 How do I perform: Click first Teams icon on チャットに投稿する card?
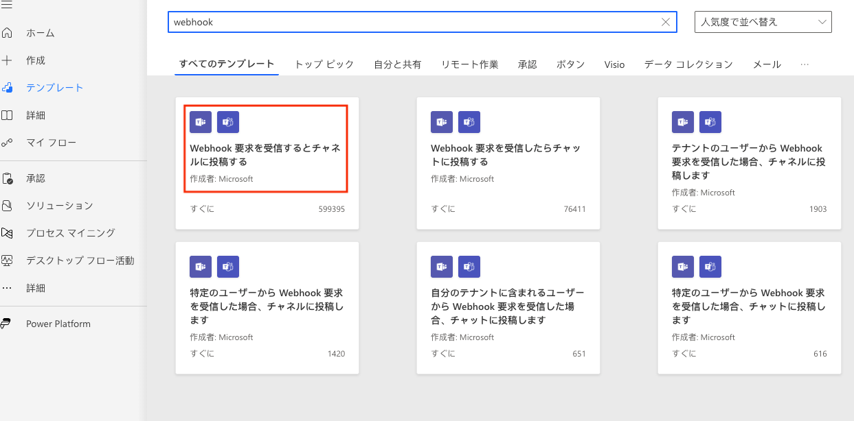point(442,121)
